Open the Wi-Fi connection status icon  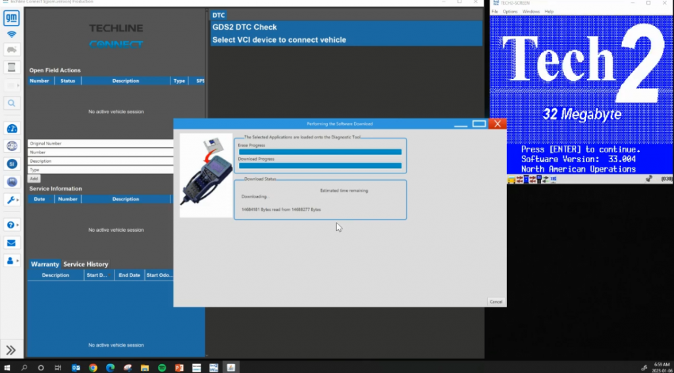pos(12,34)
